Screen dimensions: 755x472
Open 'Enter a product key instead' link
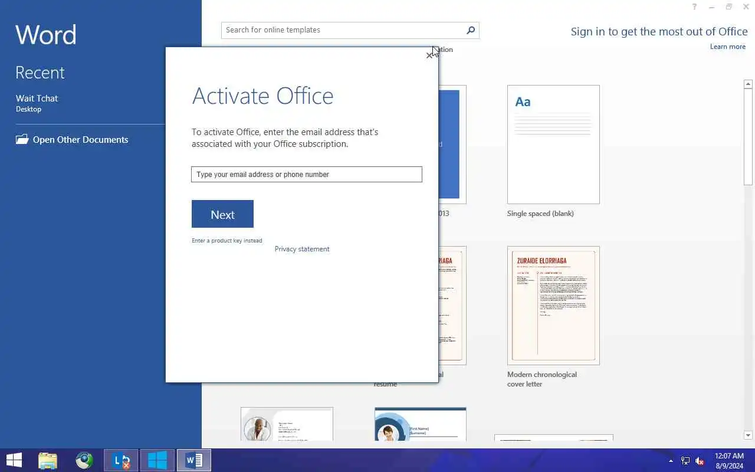click(x=226, y=241)
